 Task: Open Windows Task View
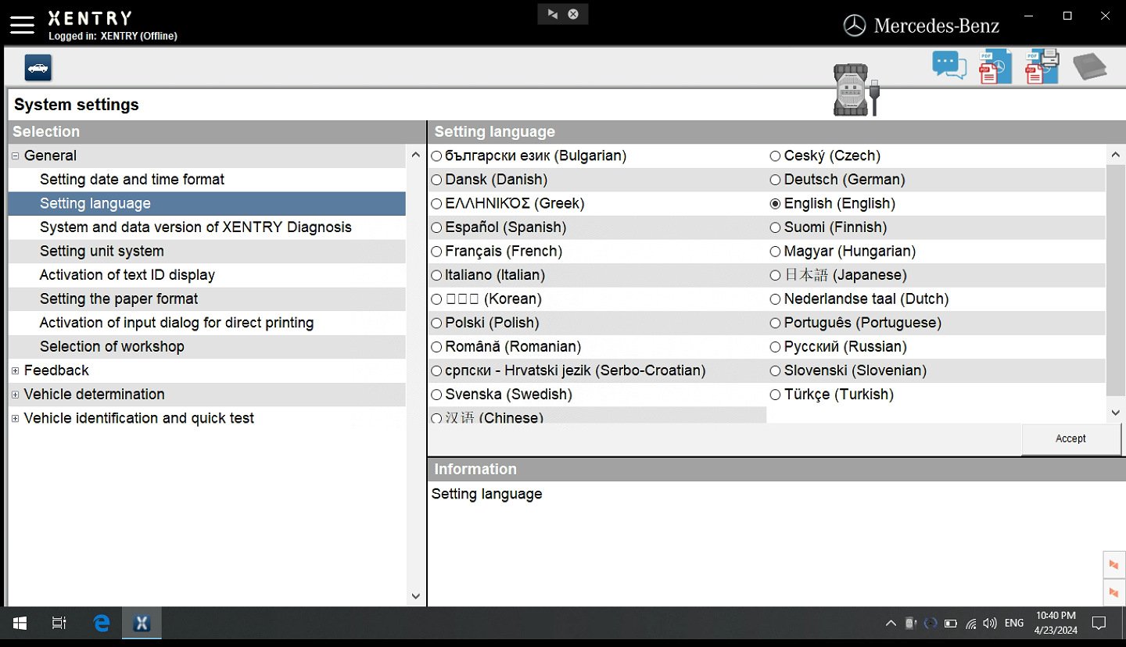point(59,623)
